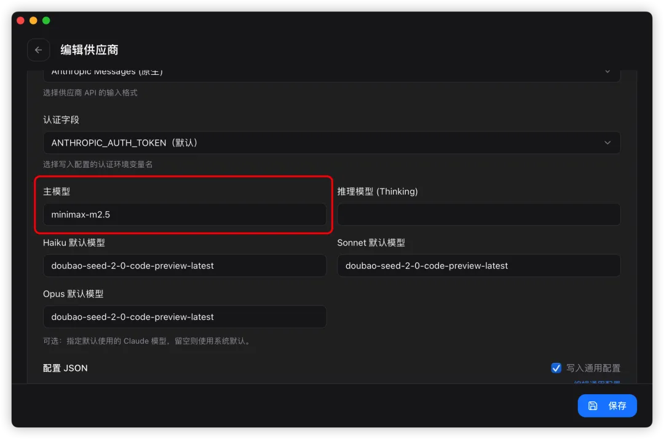Image resolution: width=664 pixels, height=439 pixels.
Task: Focus the Opus 默认模型 input field
Action: [184, 317]
